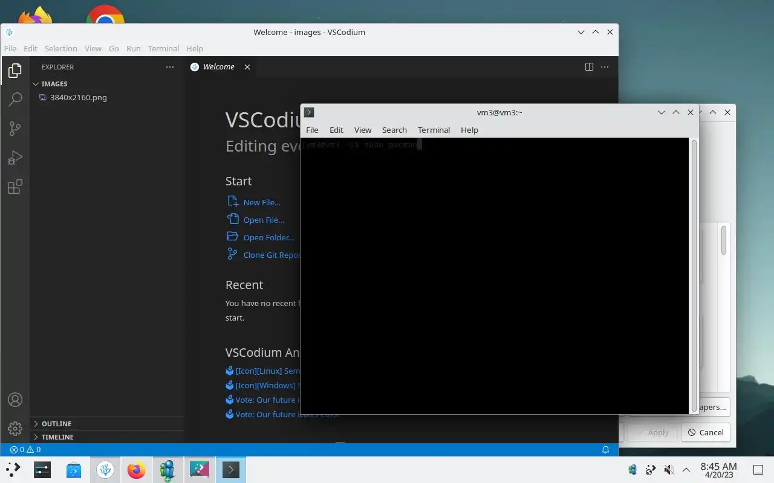Click the EXPLORER panel header text
This screenshot has height=483, width=774.
tap(57, 67)
